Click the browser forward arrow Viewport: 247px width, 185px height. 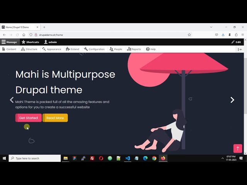point(11,35)
